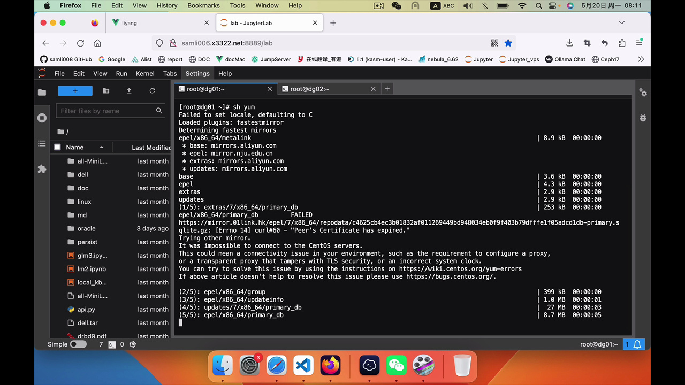Open the debugger panel
685x385 pixels.
coord(643,118)
